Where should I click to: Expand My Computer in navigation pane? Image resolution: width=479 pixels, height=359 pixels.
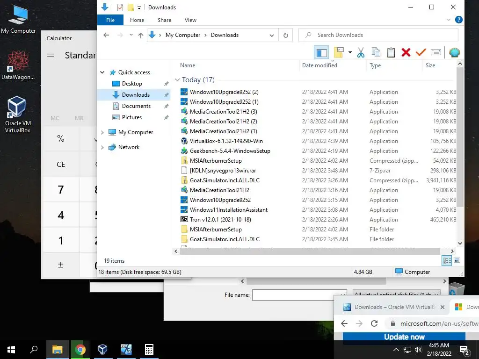click(x=102, y=132)
